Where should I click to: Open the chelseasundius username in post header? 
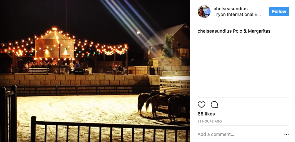point(231,9)
